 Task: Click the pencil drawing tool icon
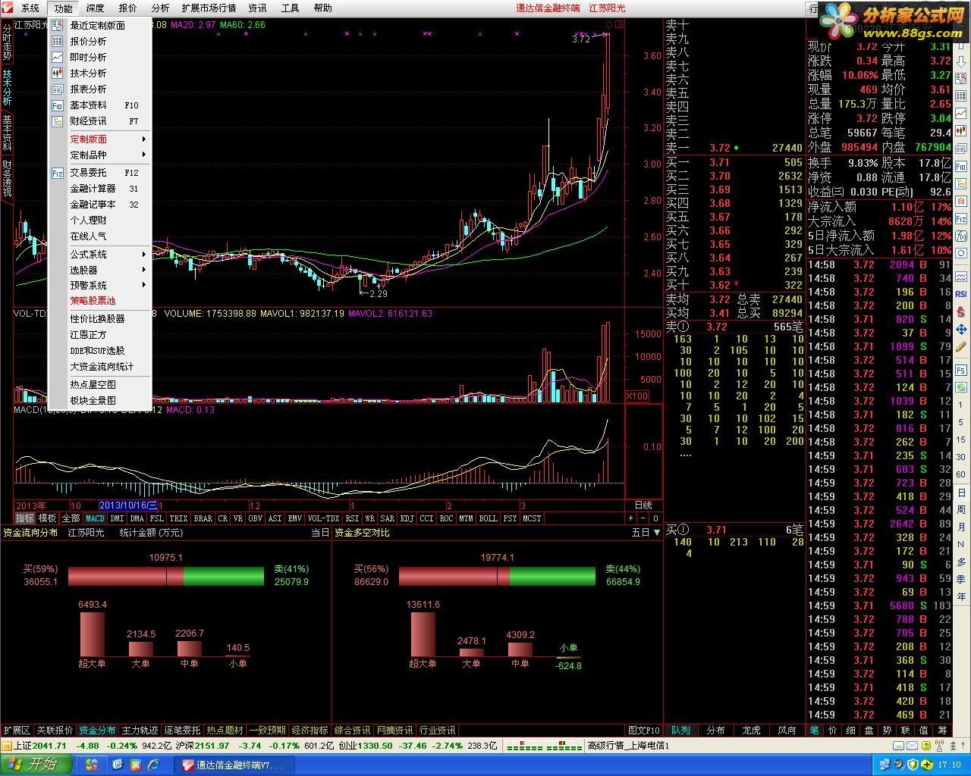(961, 348)
